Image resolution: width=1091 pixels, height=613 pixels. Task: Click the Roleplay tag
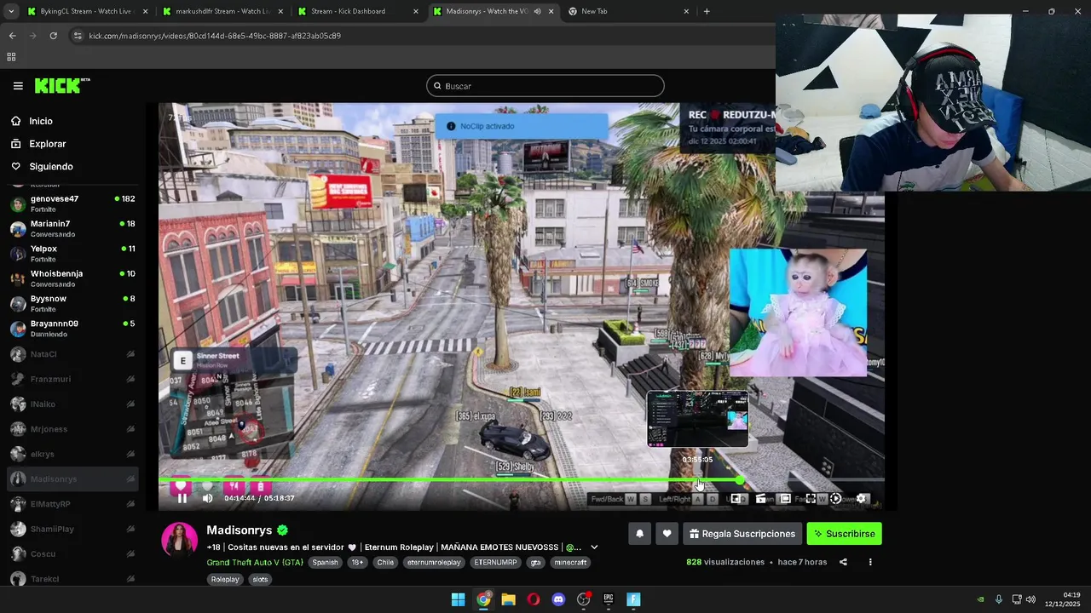[225, 579]
